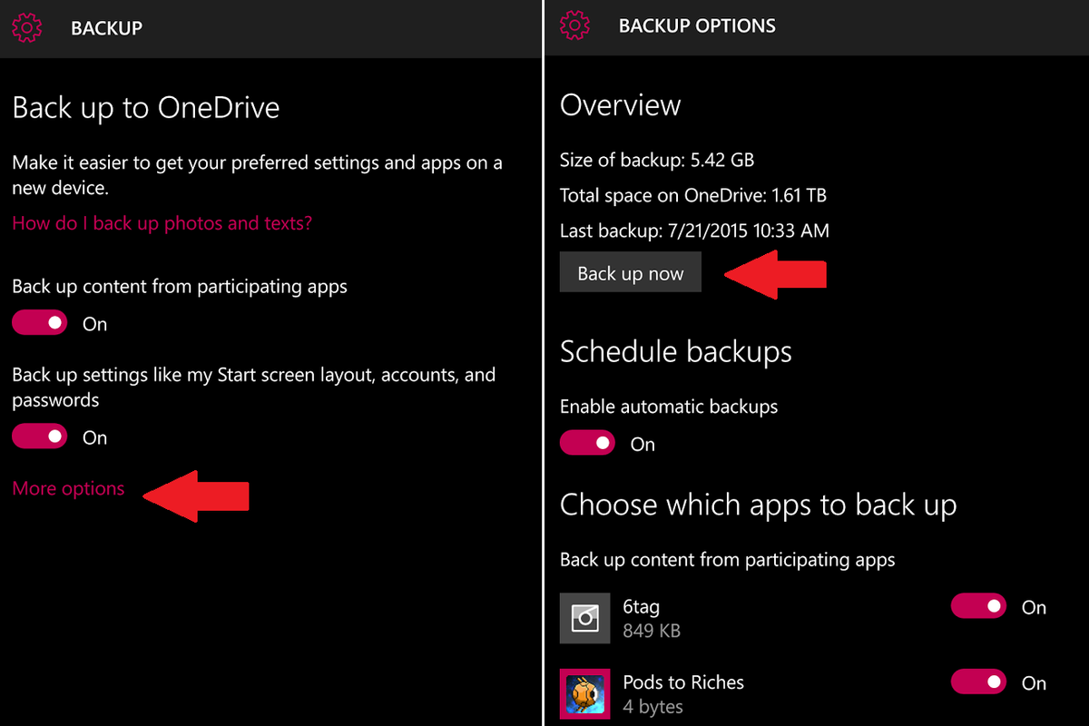Disable backing up Start screen layout settings

pos(39,436)
